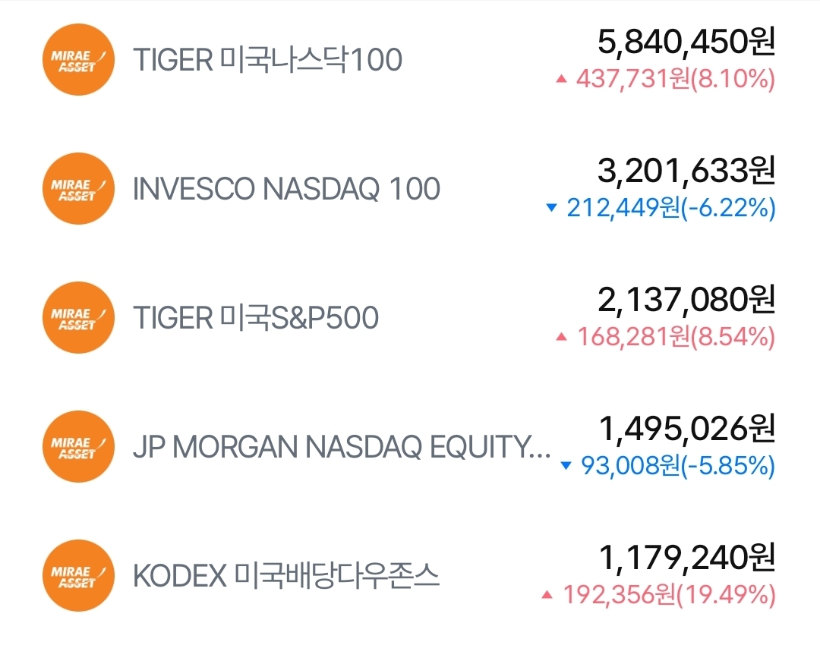
Task: Tap the 93,008원(-5.85%) loss text
Action: point(677,466)
